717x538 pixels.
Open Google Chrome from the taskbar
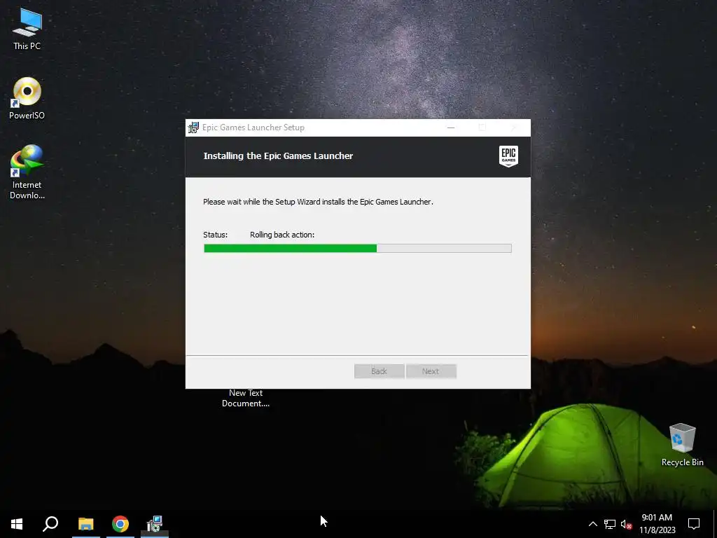(120, 524)
